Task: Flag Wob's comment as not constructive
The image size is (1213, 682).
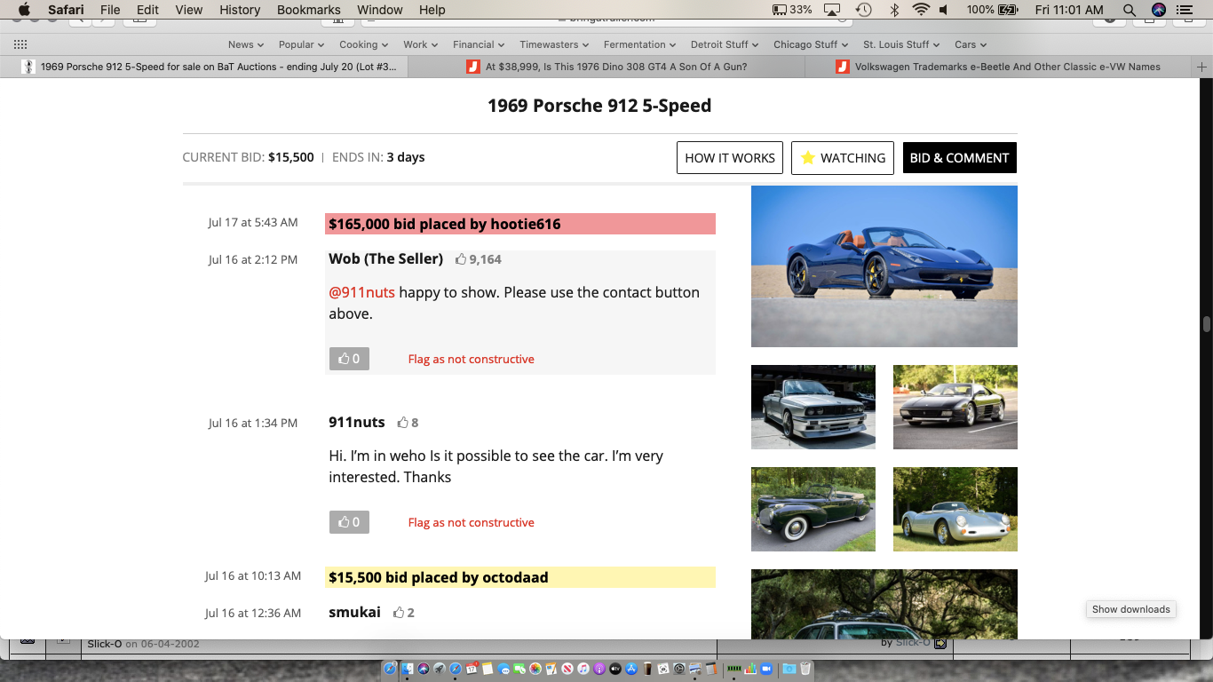Action: click(x=471, y=359)
